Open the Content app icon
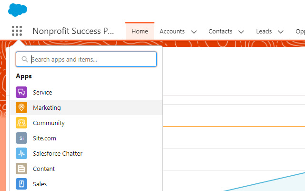The height and width of the screenshot is (191, 305). (21, 169)
